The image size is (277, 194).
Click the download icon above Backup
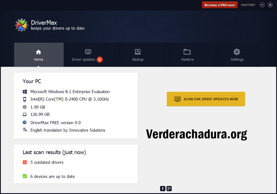(138, 52)
